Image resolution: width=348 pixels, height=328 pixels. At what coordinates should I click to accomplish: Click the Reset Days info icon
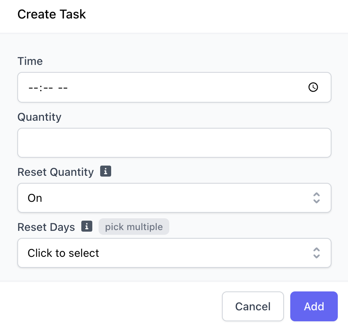click(87, 227)
